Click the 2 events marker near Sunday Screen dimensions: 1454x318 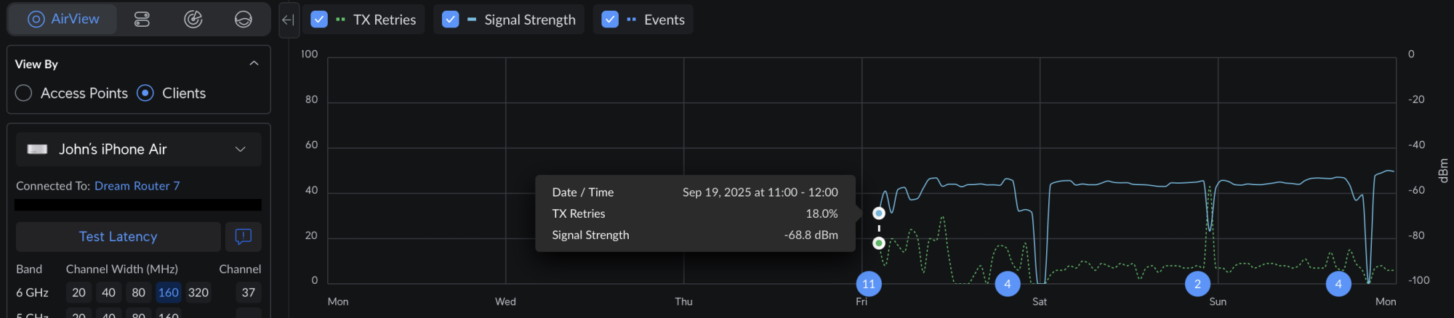[1197, 284]
